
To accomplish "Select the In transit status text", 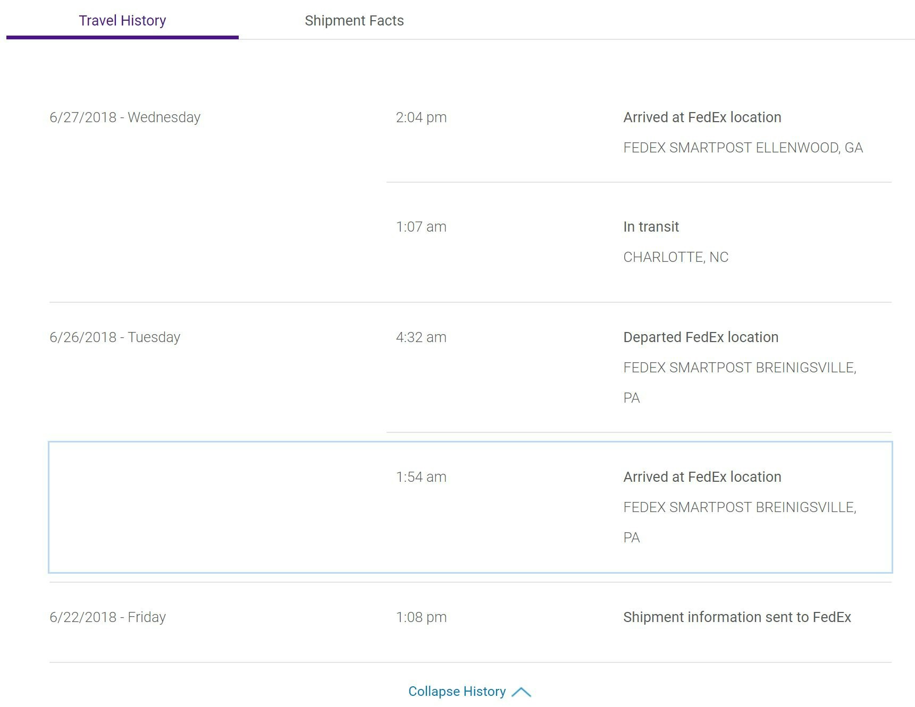I will click(651, 227).
